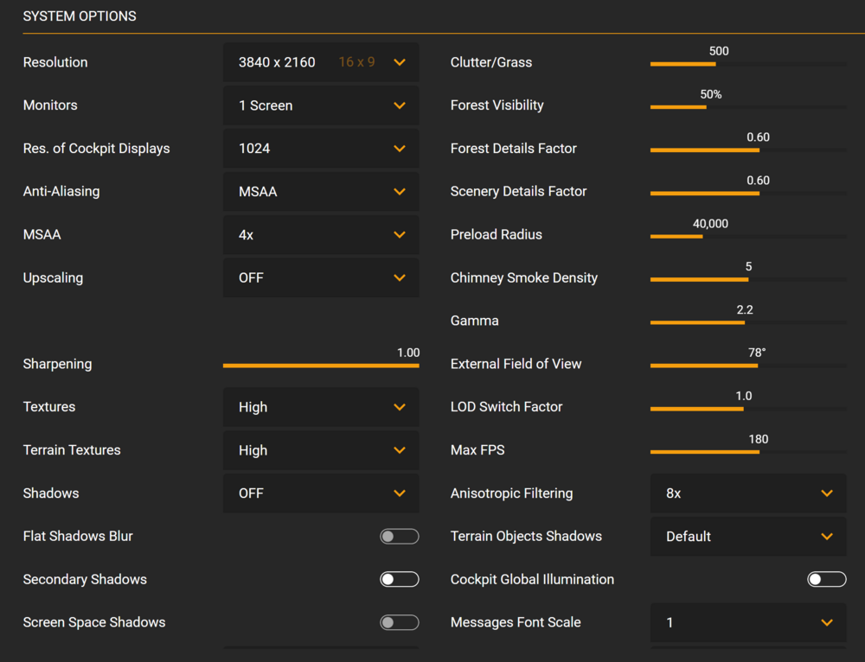Change the Anti-Aliasing mode dropdown

tap(320, 192)
